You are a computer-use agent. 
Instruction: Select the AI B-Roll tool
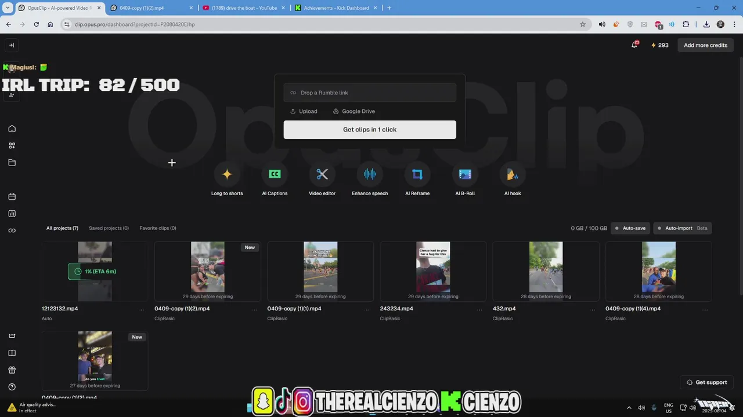pos(465,180)
